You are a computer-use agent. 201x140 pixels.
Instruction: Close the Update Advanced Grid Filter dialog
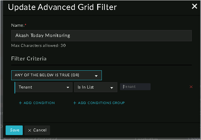[194, 6]
